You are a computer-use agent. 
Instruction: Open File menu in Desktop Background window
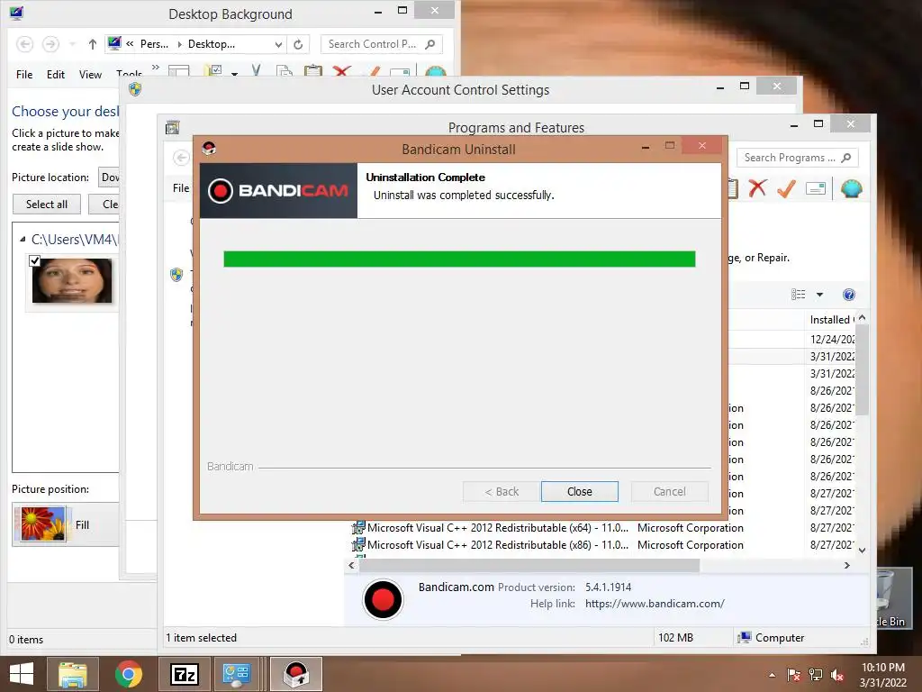[x=24, y=75]
